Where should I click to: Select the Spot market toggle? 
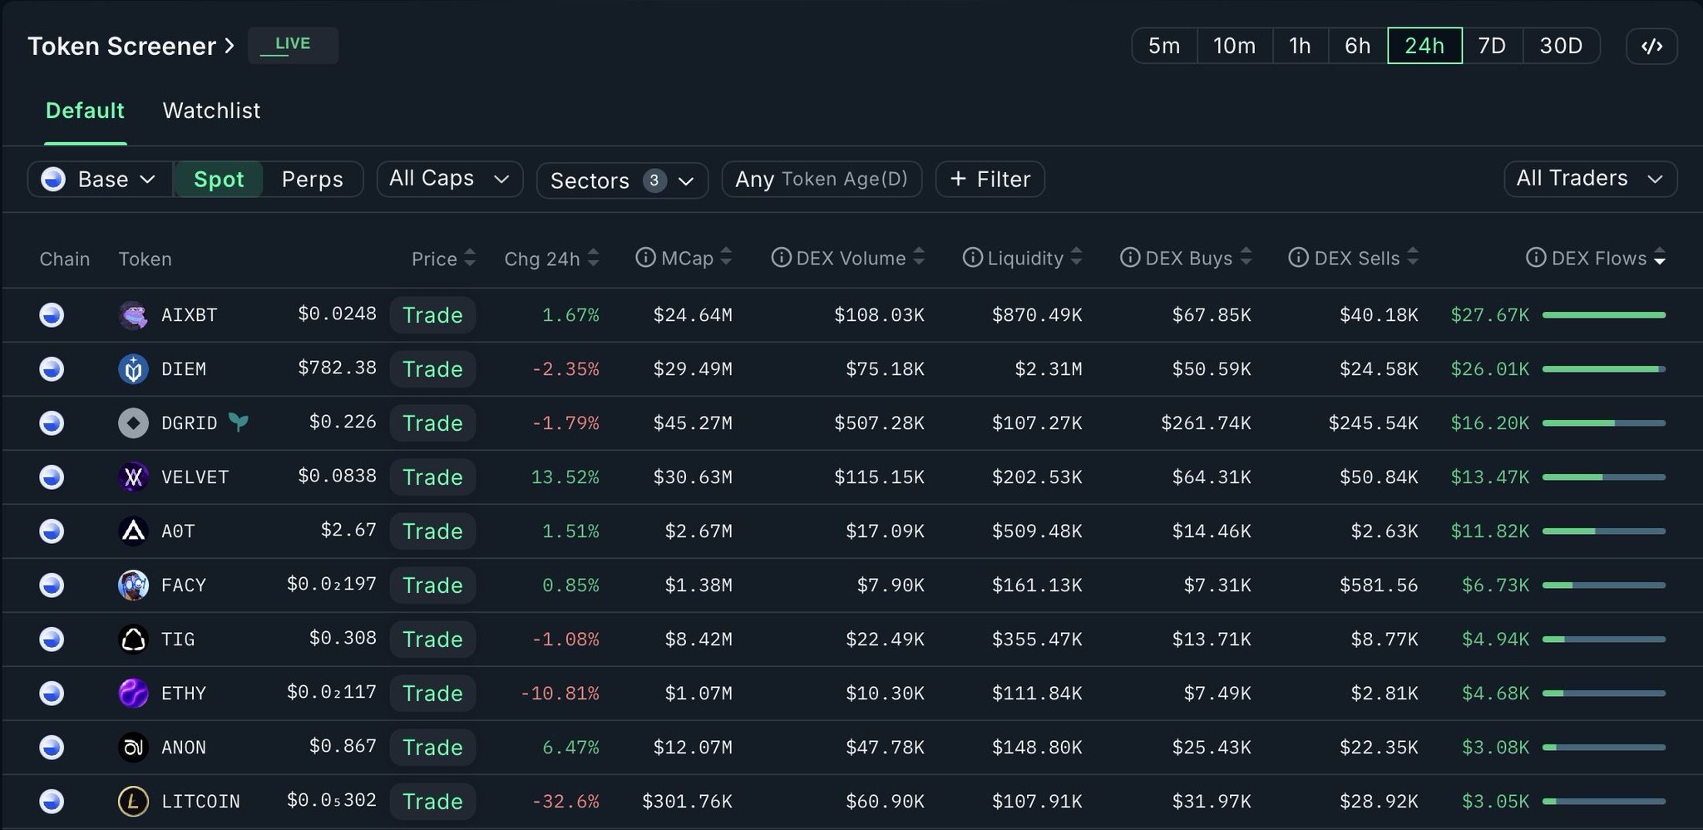[219, 180]
